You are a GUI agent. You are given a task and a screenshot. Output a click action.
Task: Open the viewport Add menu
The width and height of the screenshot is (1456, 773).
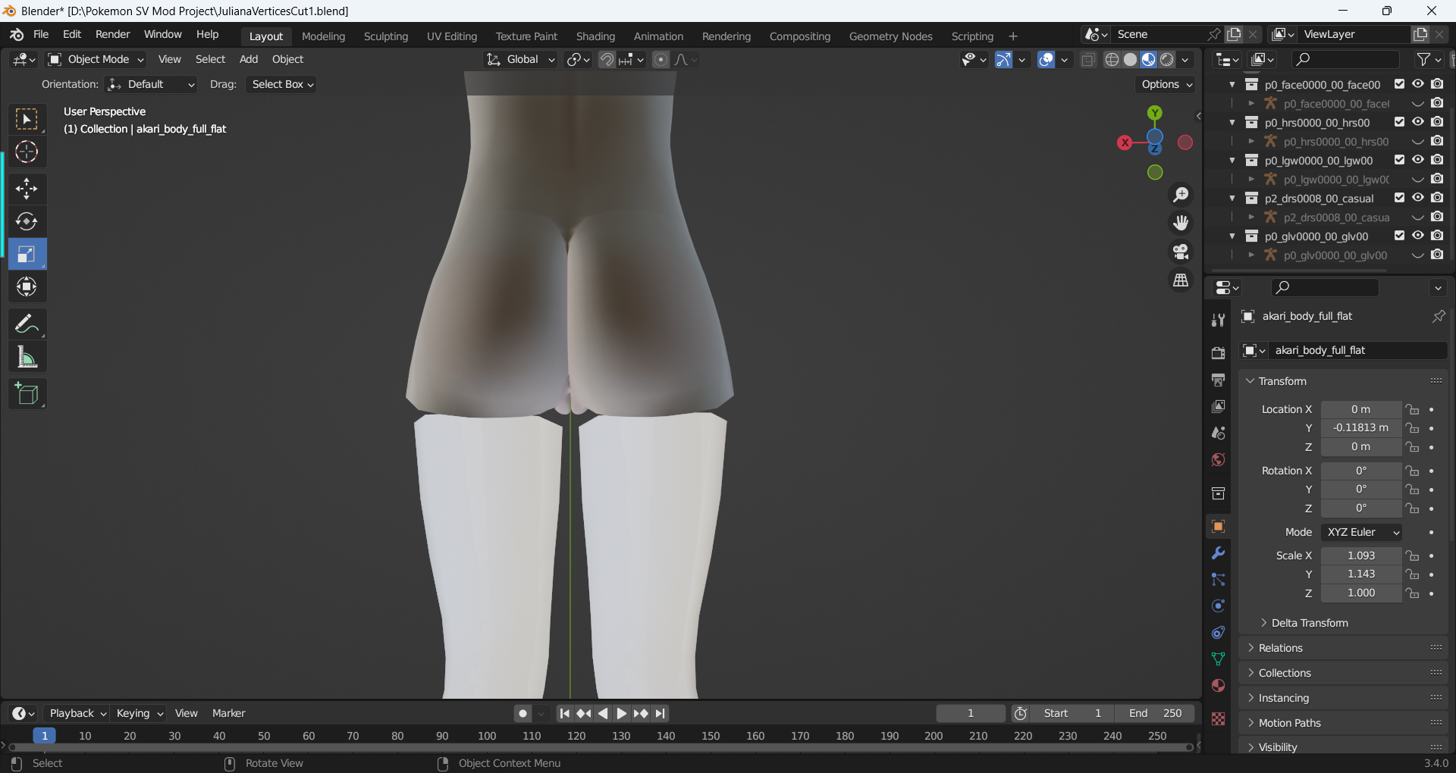point(249,59)
